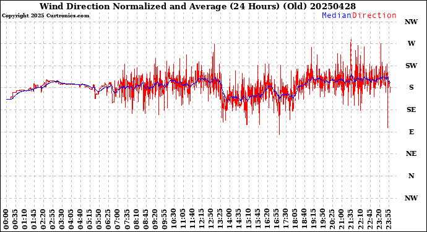Click the 04:05 time label

[x=71, y=219]
